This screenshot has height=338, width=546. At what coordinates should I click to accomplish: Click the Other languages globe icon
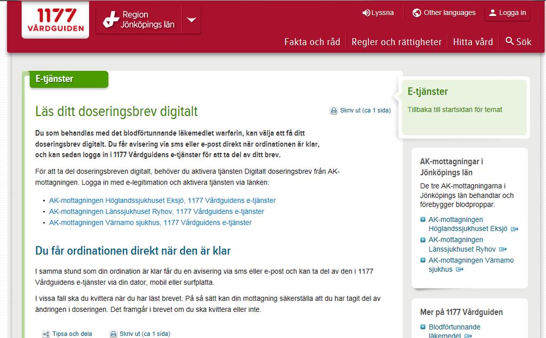point(416,13)
